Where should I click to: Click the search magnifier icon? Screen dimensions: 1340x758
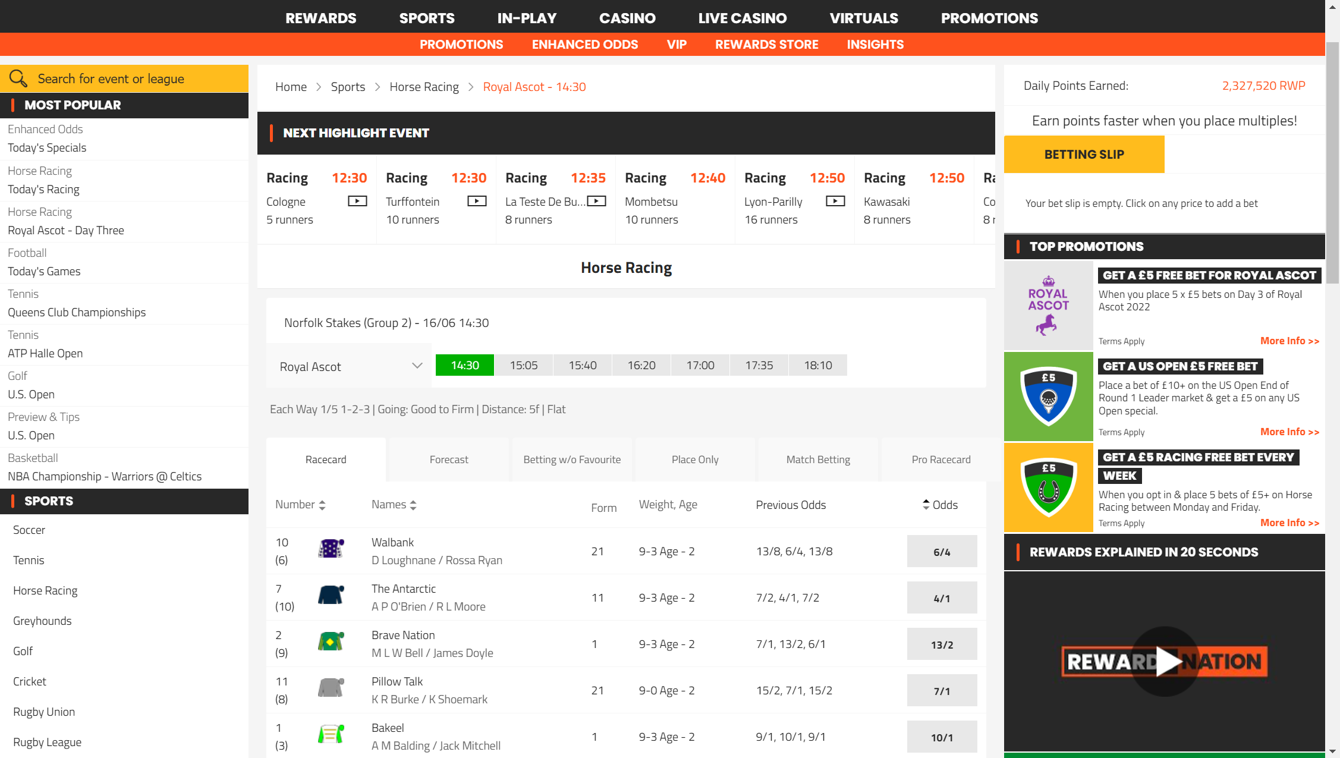[18, 78]
